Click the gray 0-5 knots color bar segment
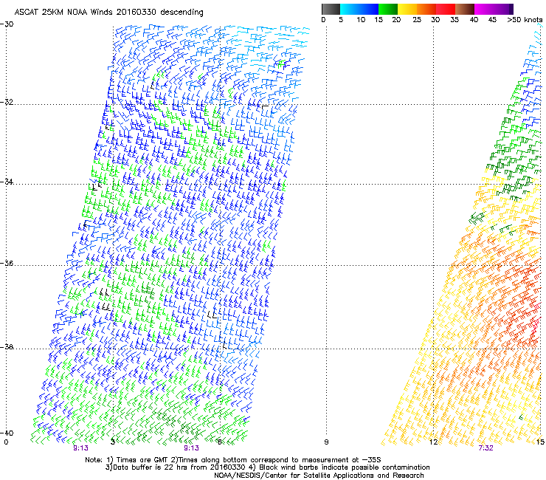546x480 pixels. pos(331,9)
